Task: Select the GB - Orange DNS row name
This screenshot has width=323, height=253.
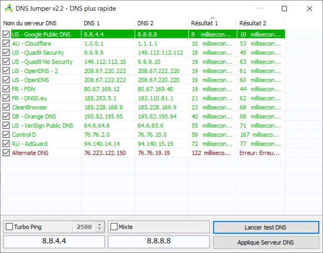Action: click(34, 116)
